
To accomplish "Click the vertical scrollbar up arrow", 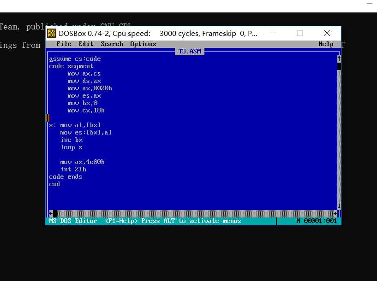I will (x=339, y=59).
